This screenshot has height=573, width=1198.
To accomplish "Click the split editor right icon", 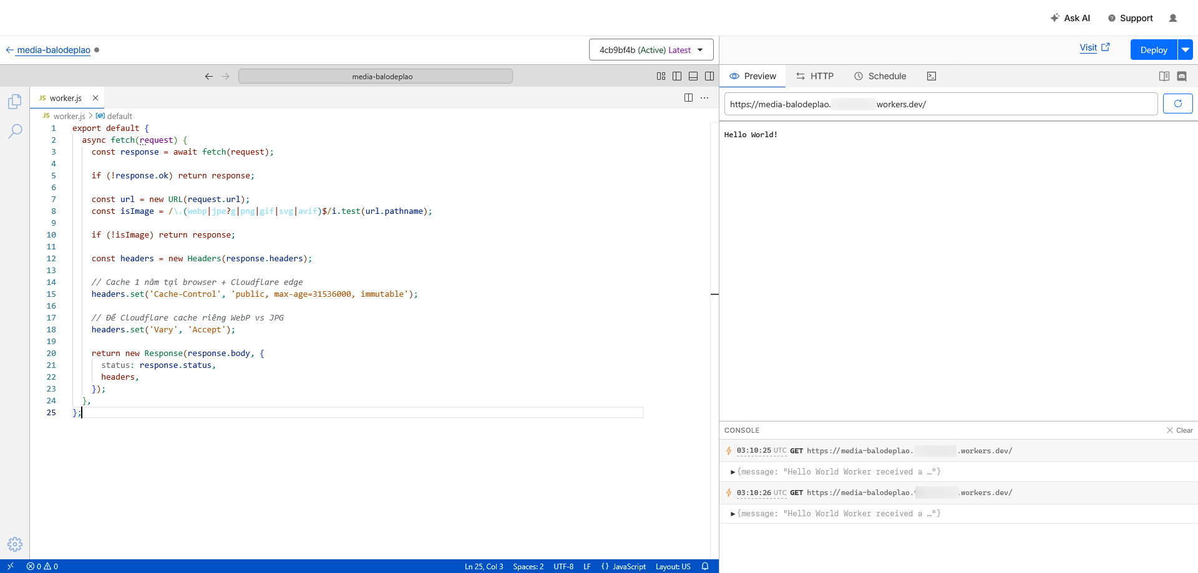I will point(688,98).
